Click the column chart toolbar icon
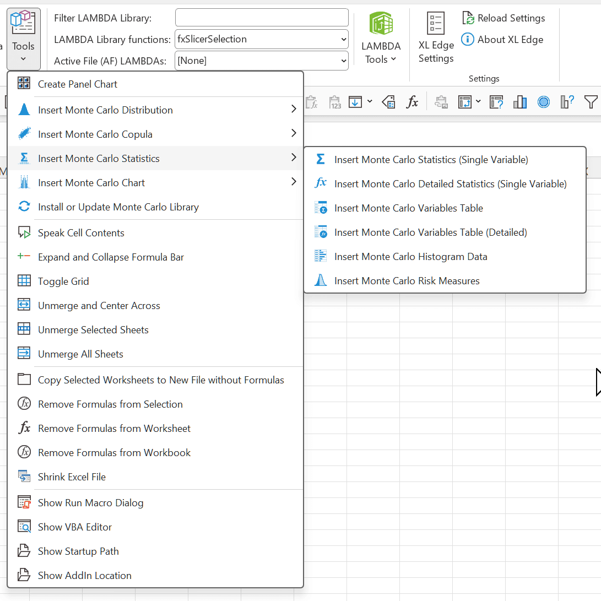Viewport: 601px width, 601px height. (519, 102)
